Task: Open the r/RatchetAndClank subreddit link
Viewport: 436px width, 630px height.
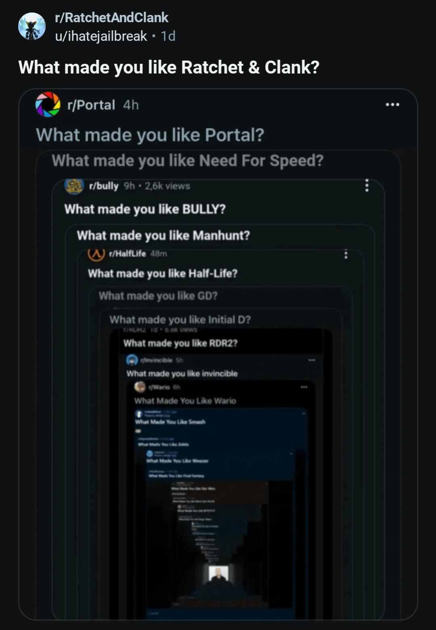Action: pyautogui.click(x=111, y=17)
